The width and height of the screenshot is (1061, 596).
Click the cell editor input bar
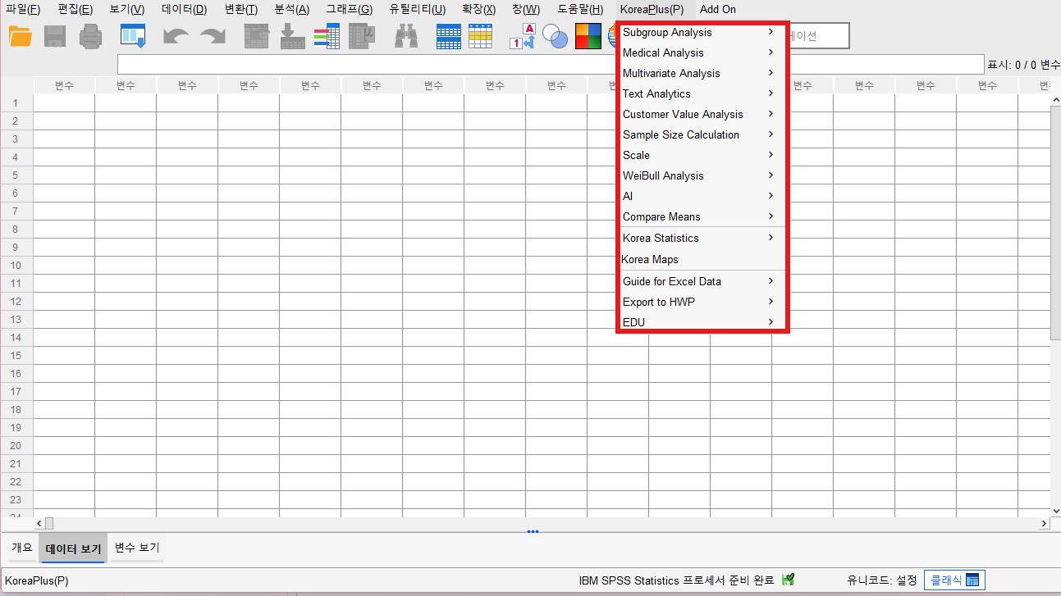[551, 64]
